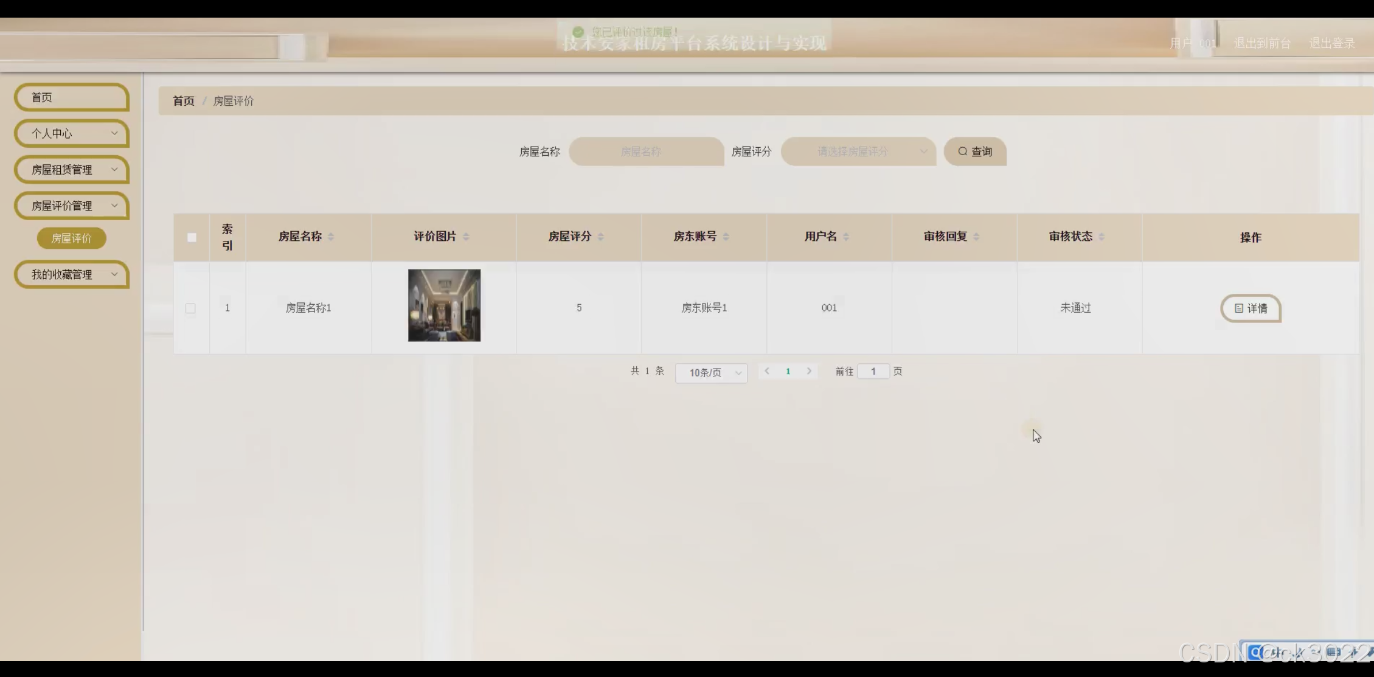Image resolution: width=1374 pixels, height=677 pixels.
Task: Open the 请选择房屋评分 dropdown
Action: (858, 151)
